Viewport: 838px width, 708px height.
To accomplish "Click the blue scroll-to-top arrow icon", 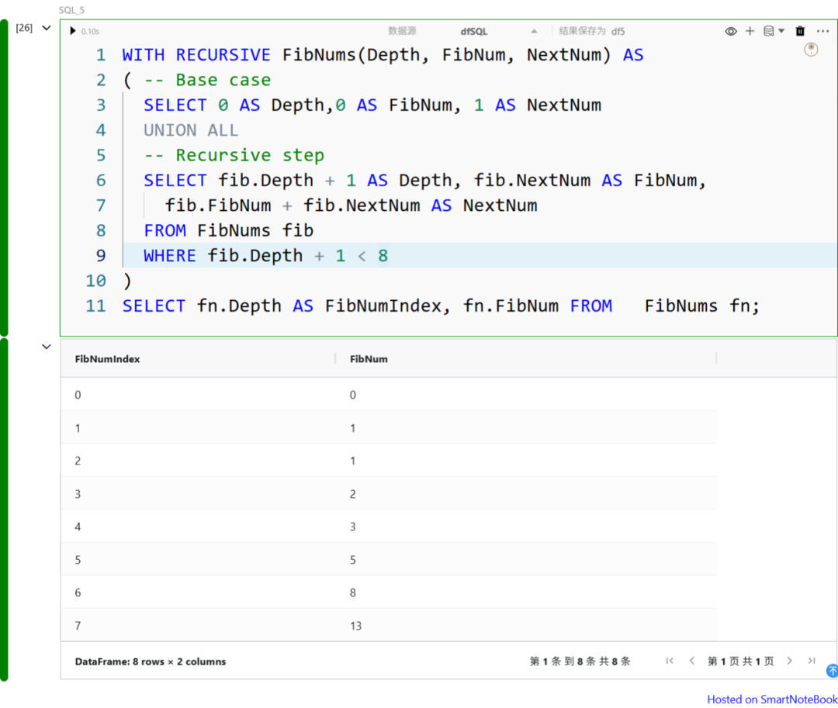I will click(833, 671).
